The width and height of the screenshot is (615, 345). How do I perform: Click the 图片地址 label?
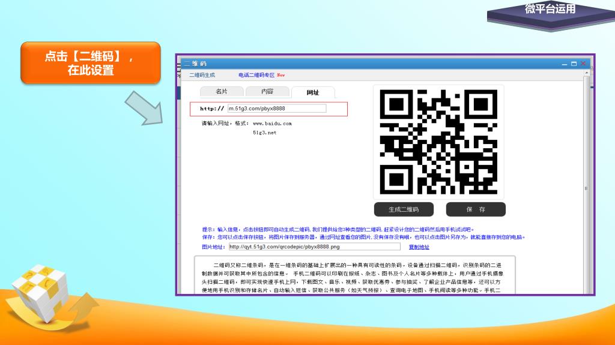[x=213, y=247]
